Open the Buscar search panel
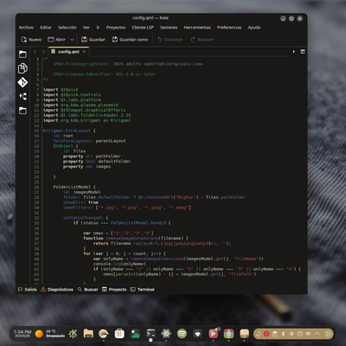346x346 pixels. point(87,289)
